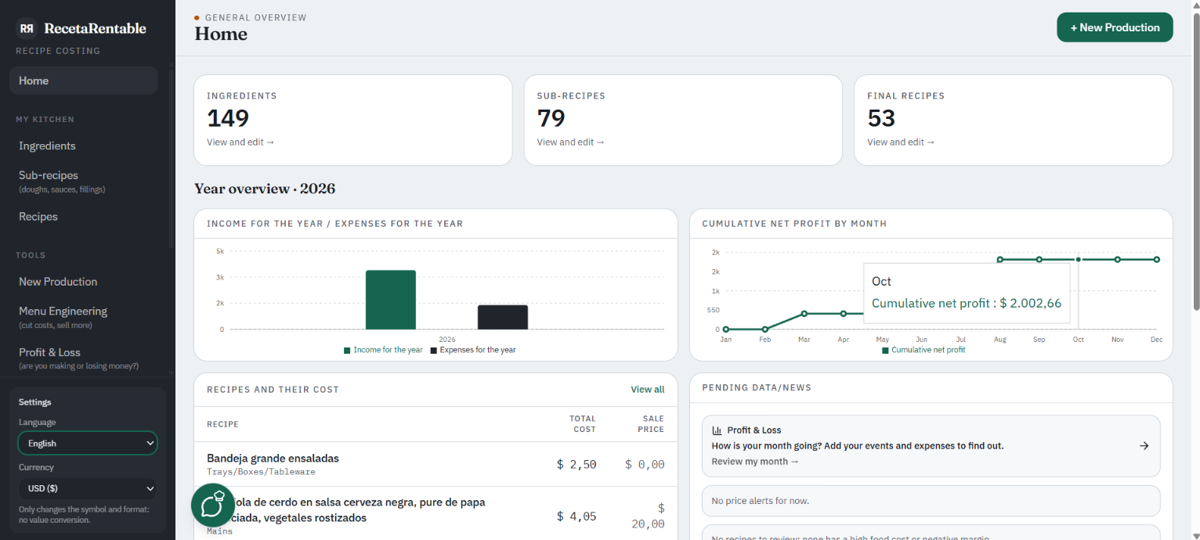Click the Profit & Loss bar chart icon
Screen dimensions: 1200x540
[717, 430]
